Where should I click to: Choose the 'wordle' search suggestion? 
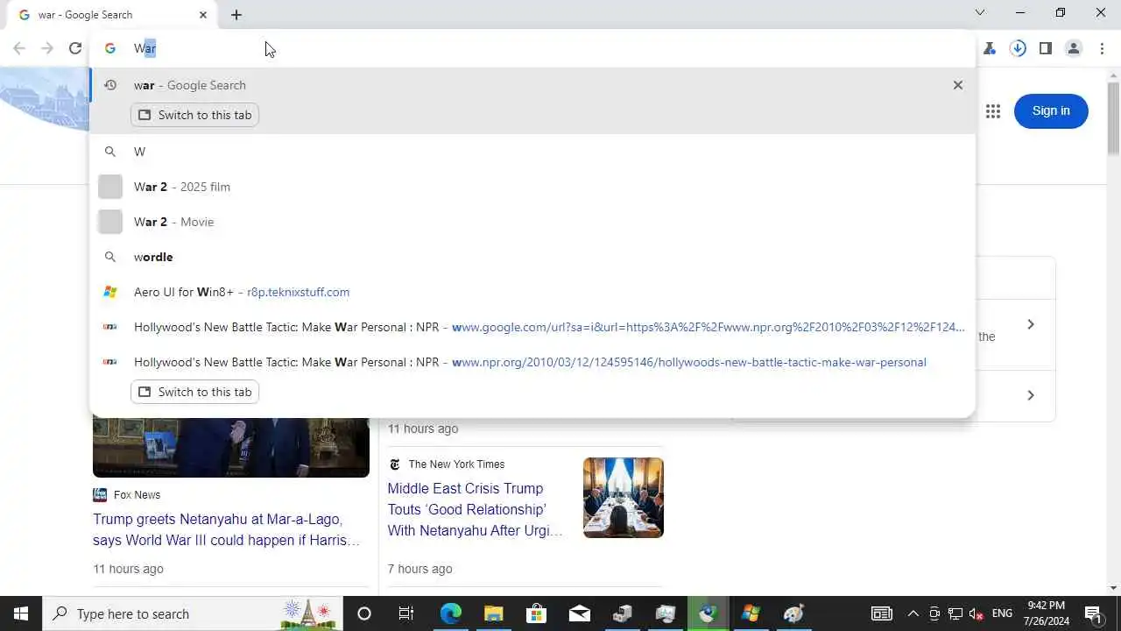click(x=532, y=257)
